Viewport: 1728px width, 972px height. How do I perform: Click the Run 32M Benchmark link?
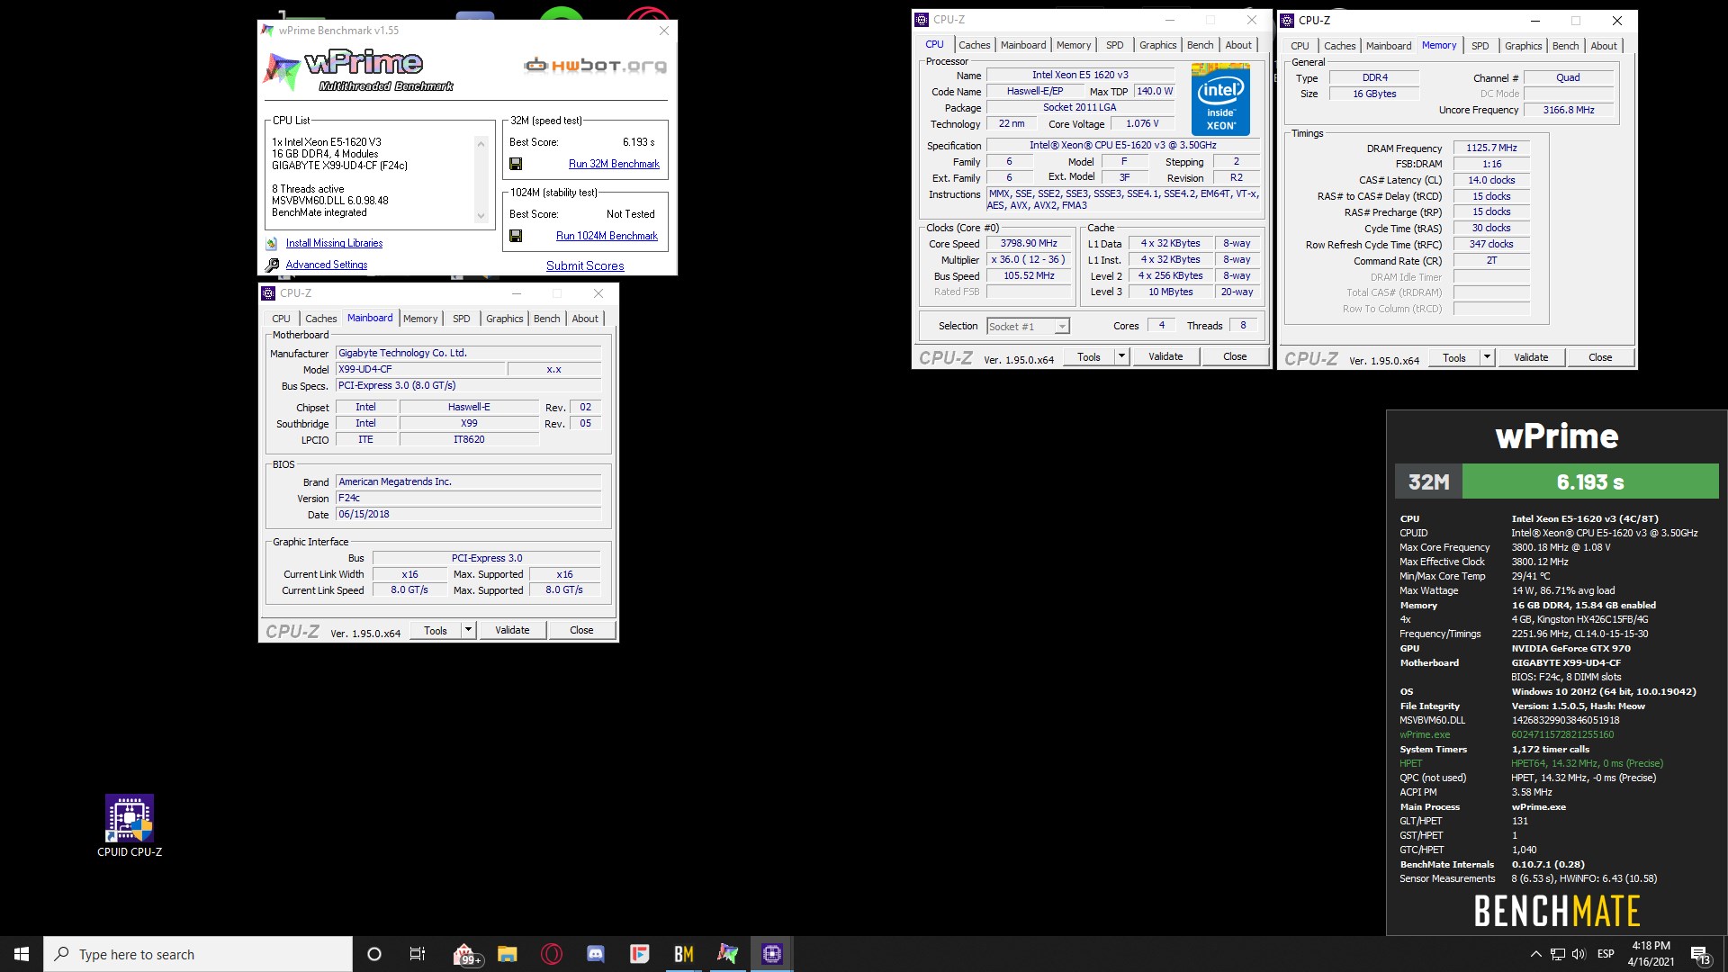click(614, 164)
